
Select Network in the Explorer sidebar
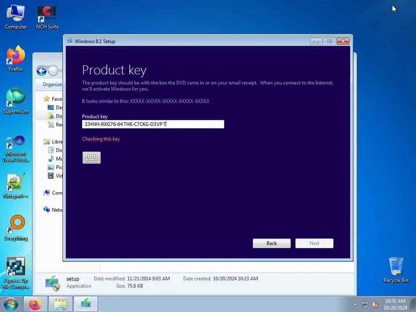53,210
